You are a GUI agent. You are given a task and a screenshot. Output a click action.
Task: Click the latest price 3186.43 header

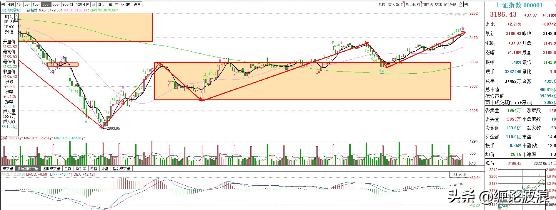pyautogui.click(x=503, y=15)
